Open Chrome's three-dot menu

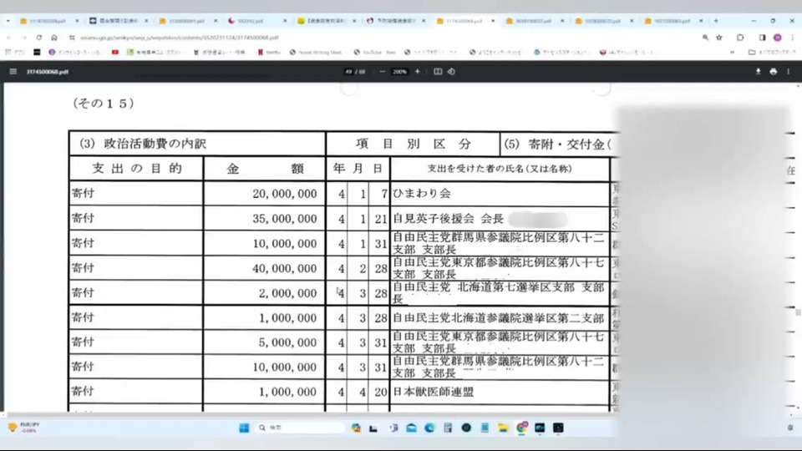point(792,38)
